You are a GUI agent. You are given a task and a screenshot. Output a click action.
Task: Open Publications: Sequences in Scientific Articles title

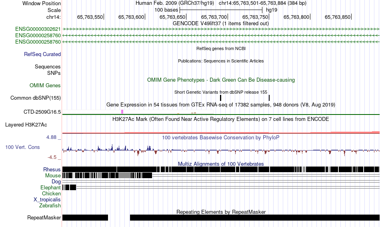(221, 61)
